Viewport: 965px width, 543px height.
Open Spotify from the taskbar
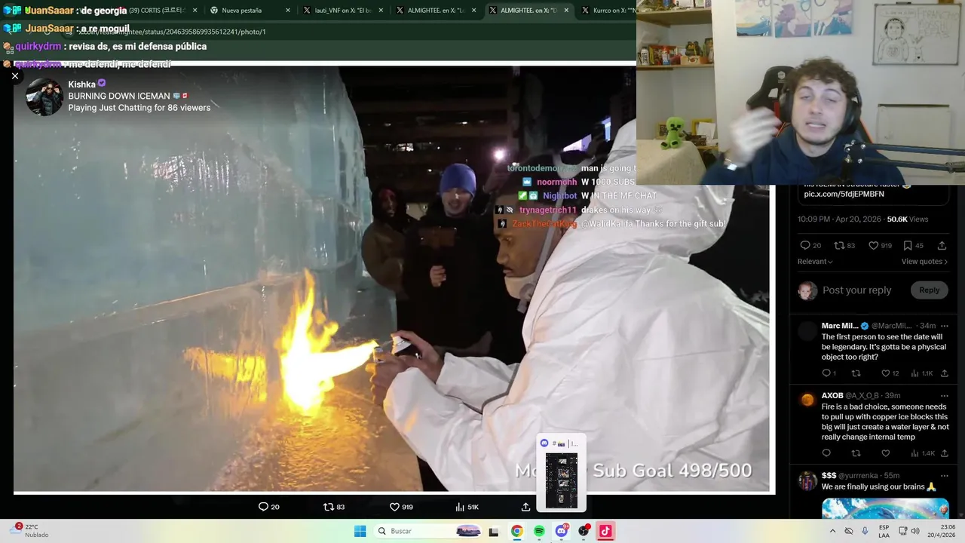[539, 531]
